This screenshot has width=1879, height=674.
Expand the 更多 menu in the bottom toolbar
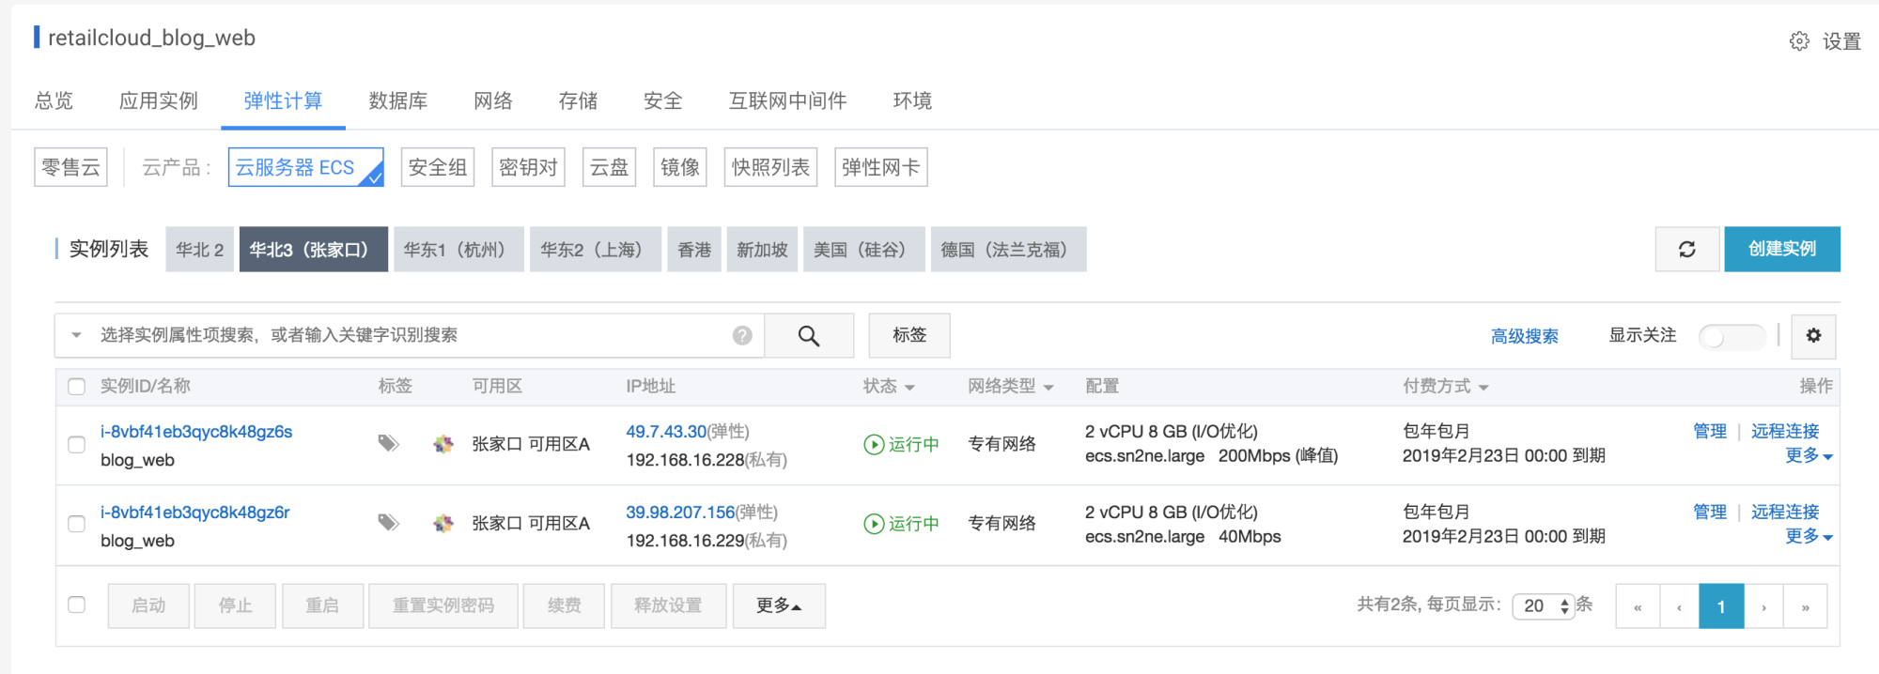coord(778,606)
